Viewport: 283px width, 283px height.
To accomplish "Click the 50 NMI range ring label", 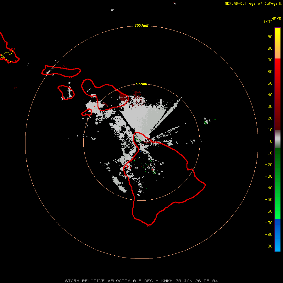I will pos(141,84).
